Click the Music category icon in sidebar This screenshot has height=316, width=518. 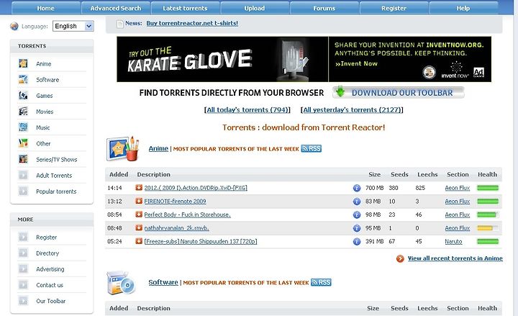(x=23, y=127)
